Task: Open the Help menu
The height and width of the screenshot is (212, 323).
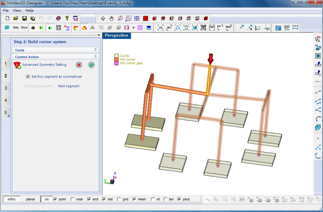Action: 30,10
